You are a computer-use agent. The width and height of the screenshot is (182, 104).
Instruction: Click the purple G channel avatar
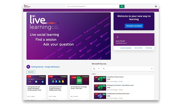(x=28, y=67)
